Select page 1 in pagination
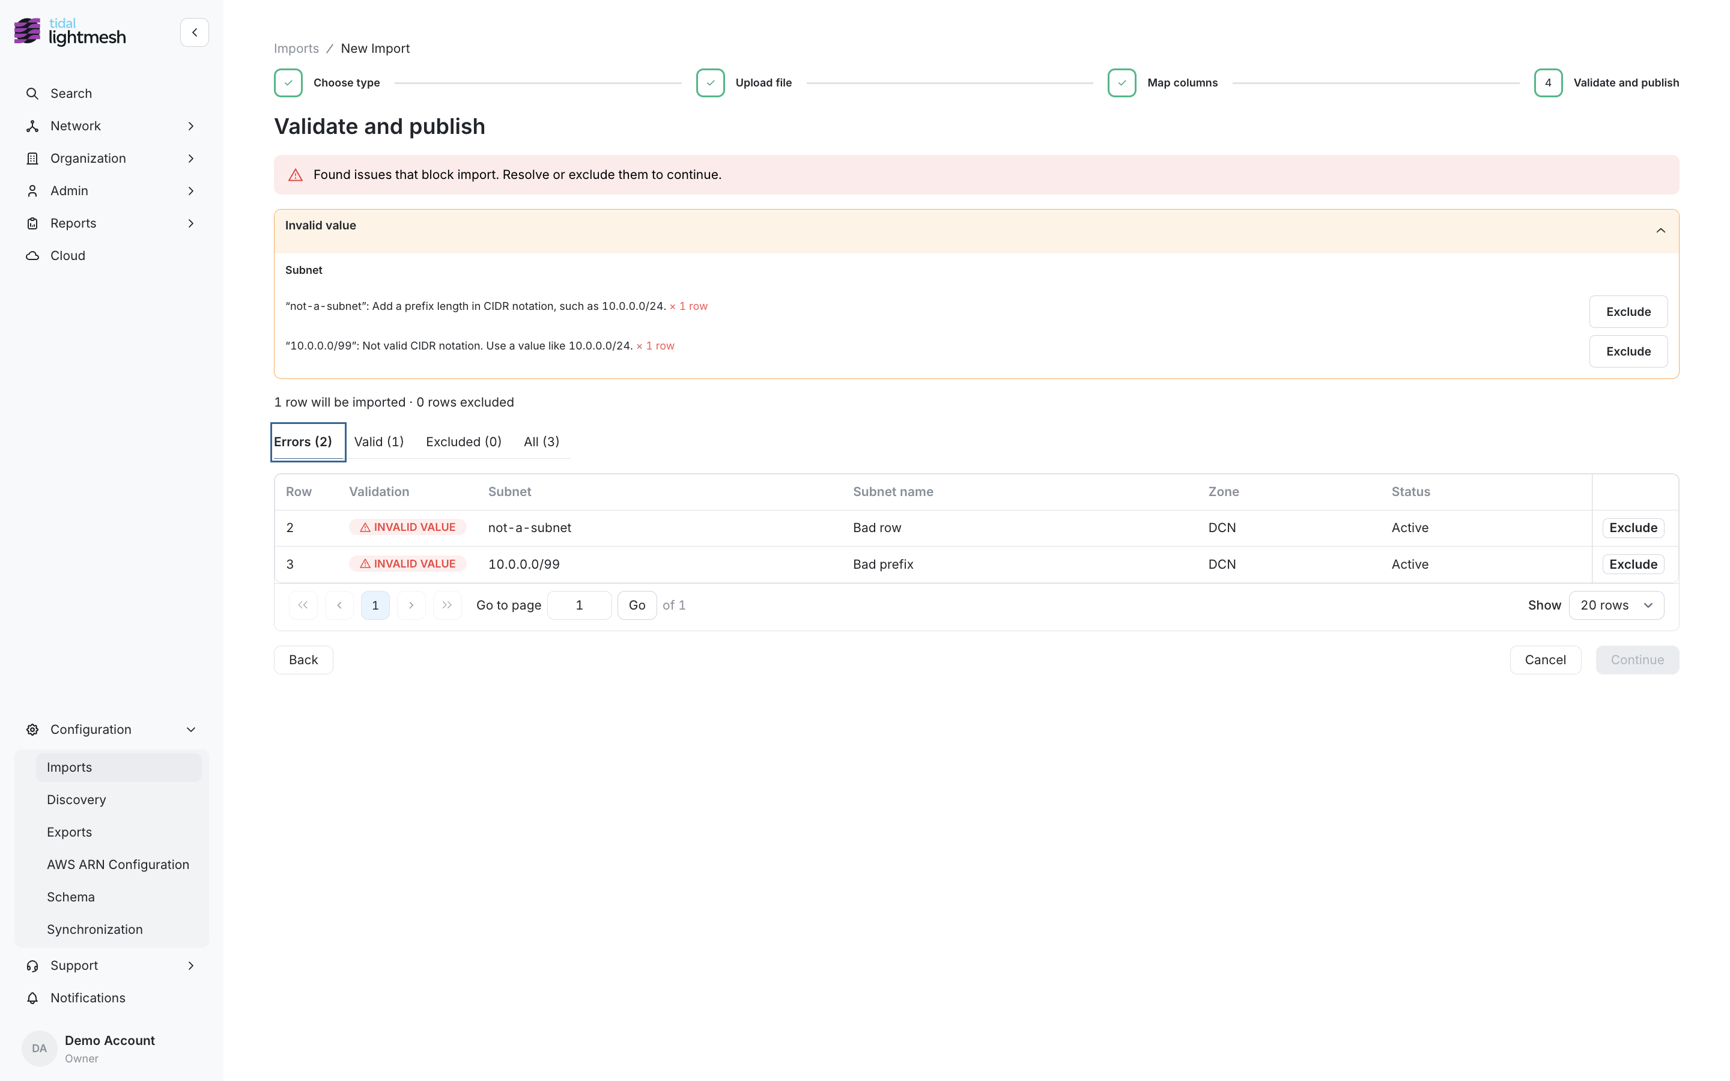1730x1081 pixels. pyautogui.click(x=375, y=605)
